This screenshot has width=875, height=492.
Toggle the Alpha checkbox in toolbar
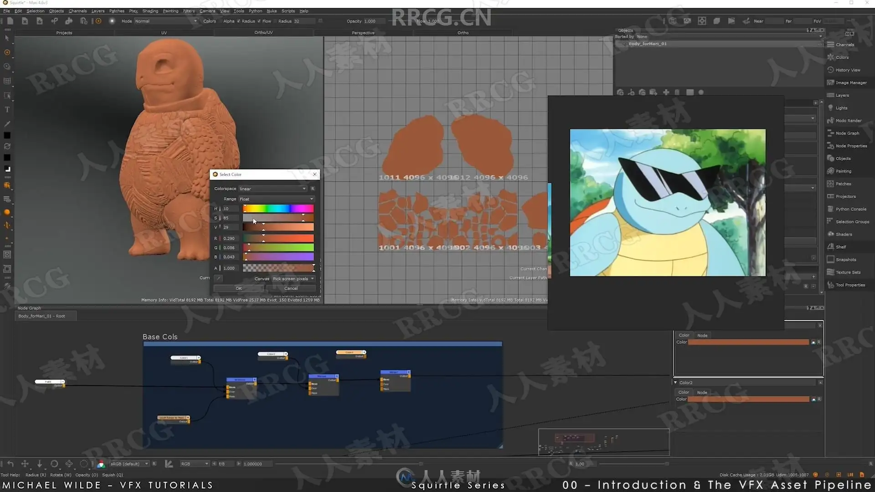238,21
